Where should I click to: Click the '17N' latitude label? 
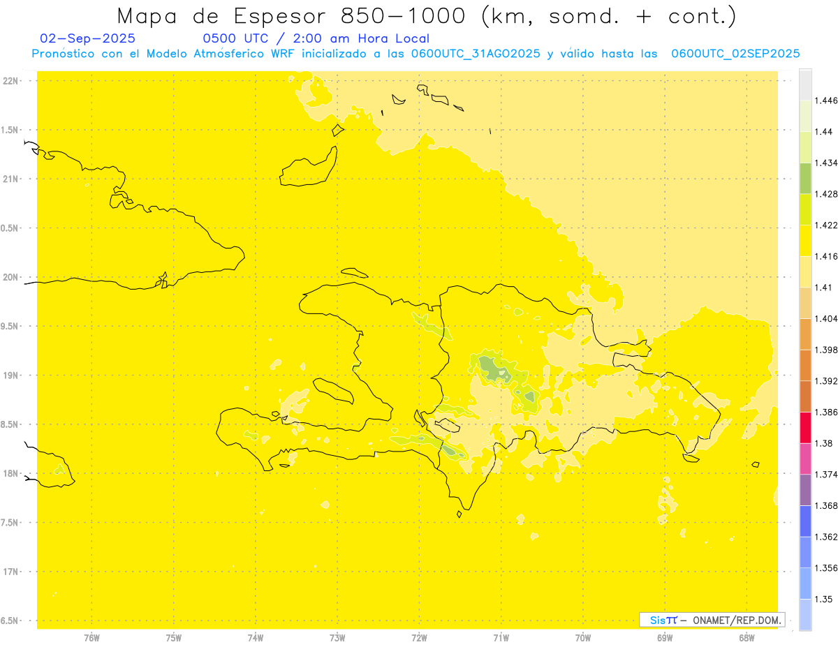click(11, 572)
